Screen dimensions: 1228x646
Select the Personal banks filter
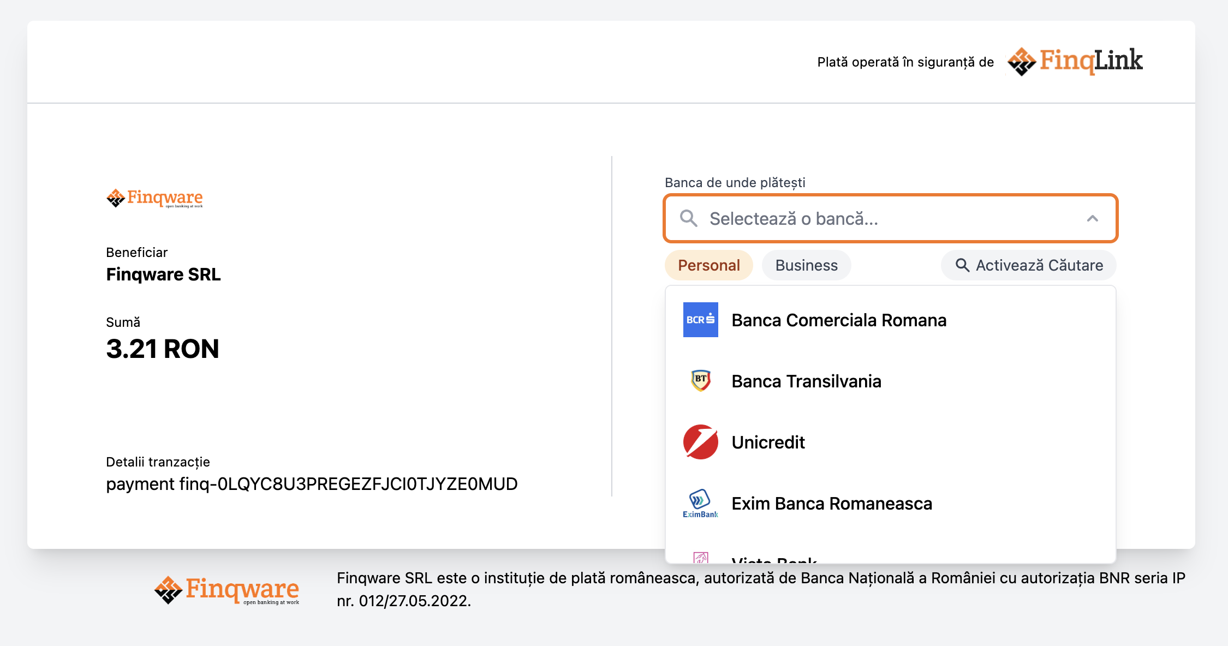[x=708, y=265]
